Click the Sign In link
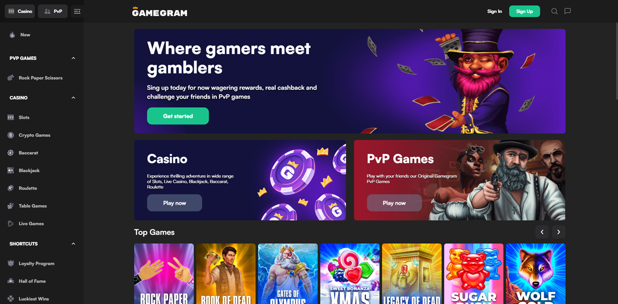618x304 pixels. tap(494, 11)
